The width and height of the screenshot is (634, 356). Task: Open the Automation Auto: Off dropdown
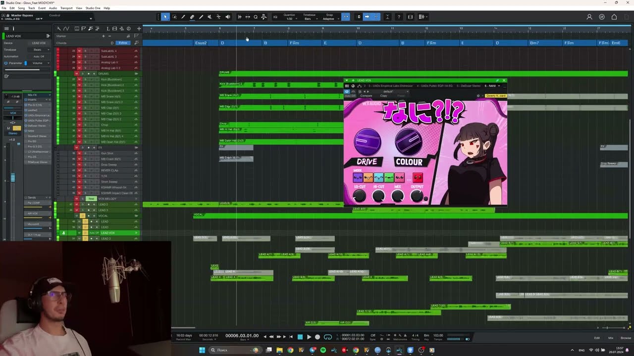(38, 56)
